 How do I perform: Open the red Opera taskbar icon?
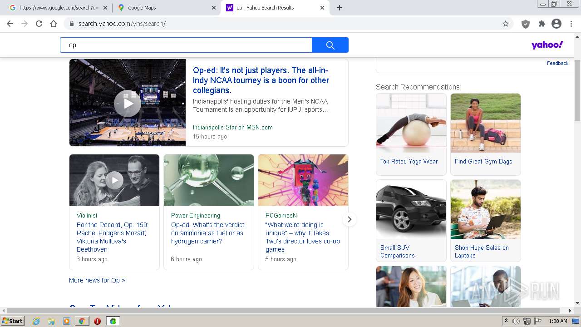(97, 321)
